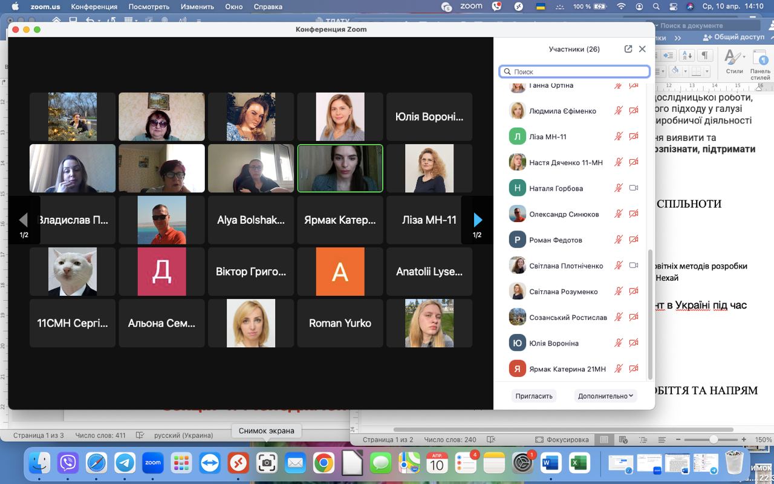Click the Viber menu bar icon
This screenshot has width=774, height=484.
tap(497, 7)
